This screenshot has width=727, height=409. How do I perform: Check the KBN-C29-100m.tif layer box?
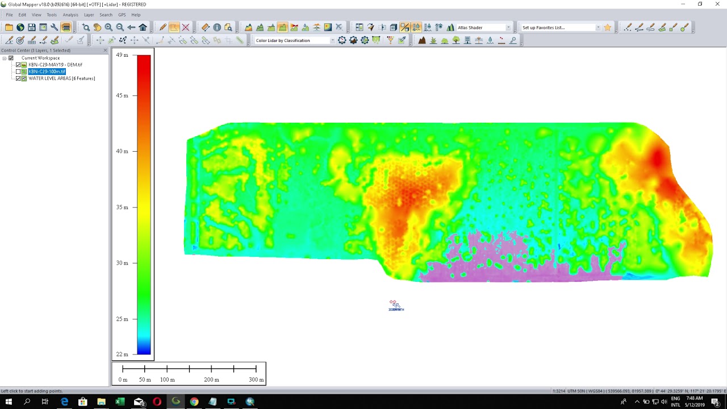click(x=18, y=72)
